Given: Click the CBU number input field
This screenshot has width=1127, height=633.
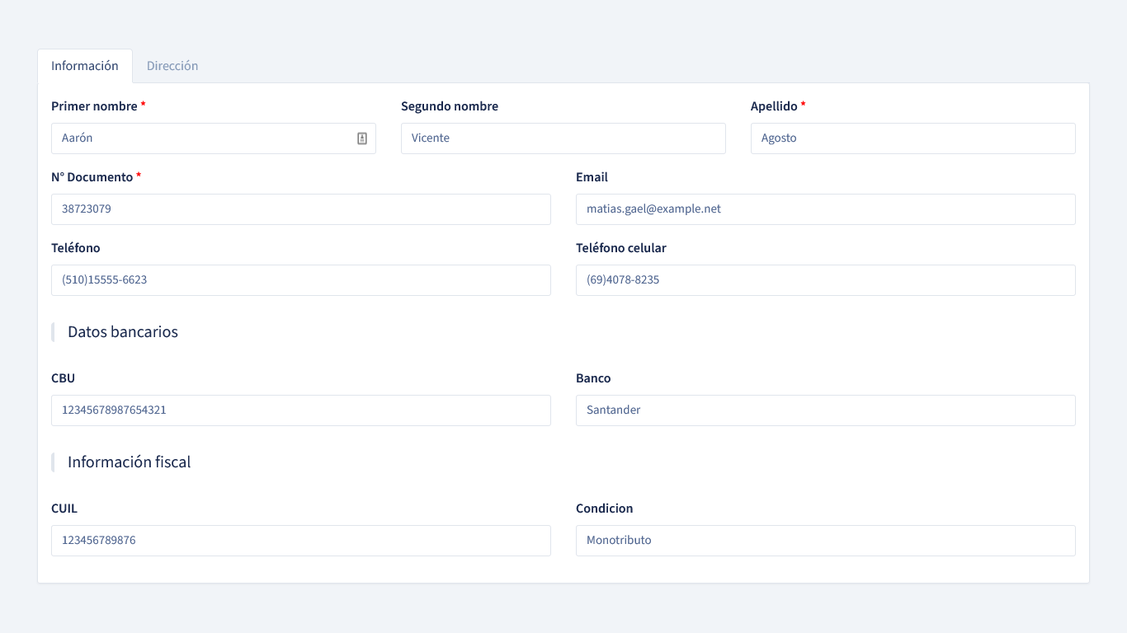Looking at the screenshot, I should pyautogui.click(x=300, y=410).
